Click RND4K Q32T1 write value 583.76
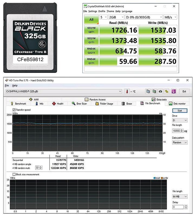Screen dimensions: 195x217 [165, 51]
